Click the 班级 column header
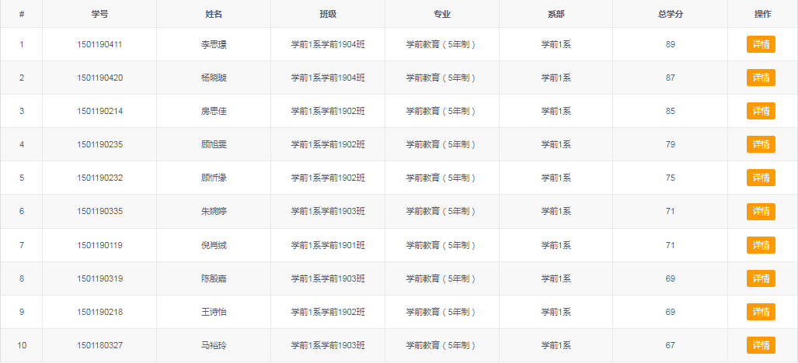Screen dimensions: 798x363 click(328, 14)
